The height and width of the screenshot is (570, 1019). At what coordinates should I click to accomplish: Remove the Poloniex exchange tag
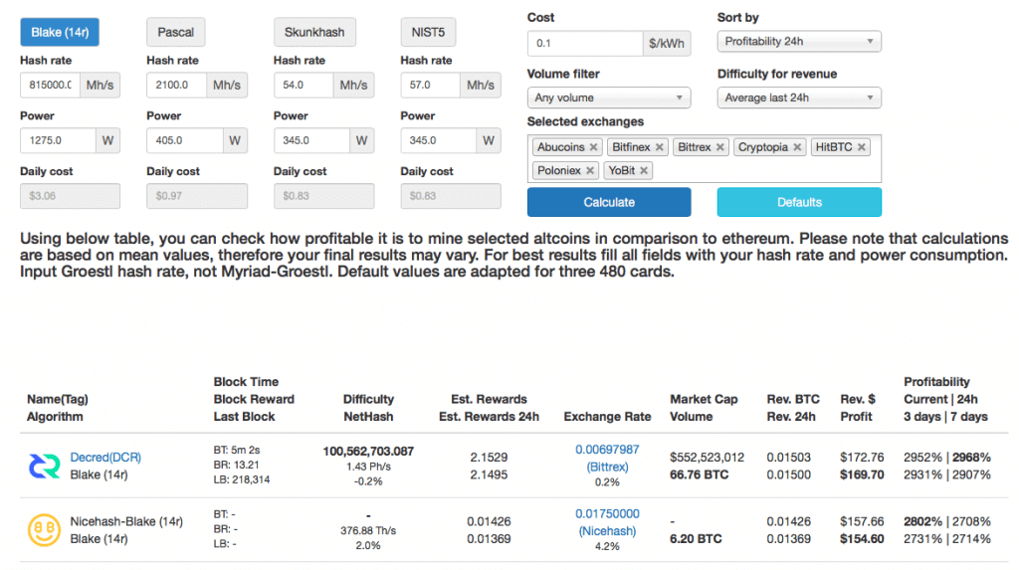coord(590,171)
